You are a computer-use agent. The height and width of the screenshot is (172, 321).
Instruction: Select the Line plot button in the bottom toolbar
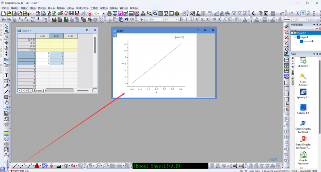pos(15,166)
